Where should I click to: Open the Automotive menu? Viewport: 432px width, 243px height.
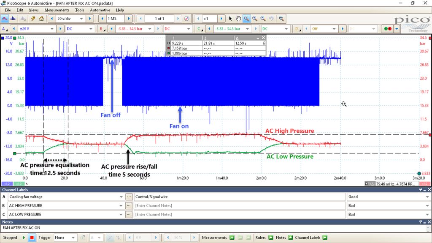tap(100, 10)
